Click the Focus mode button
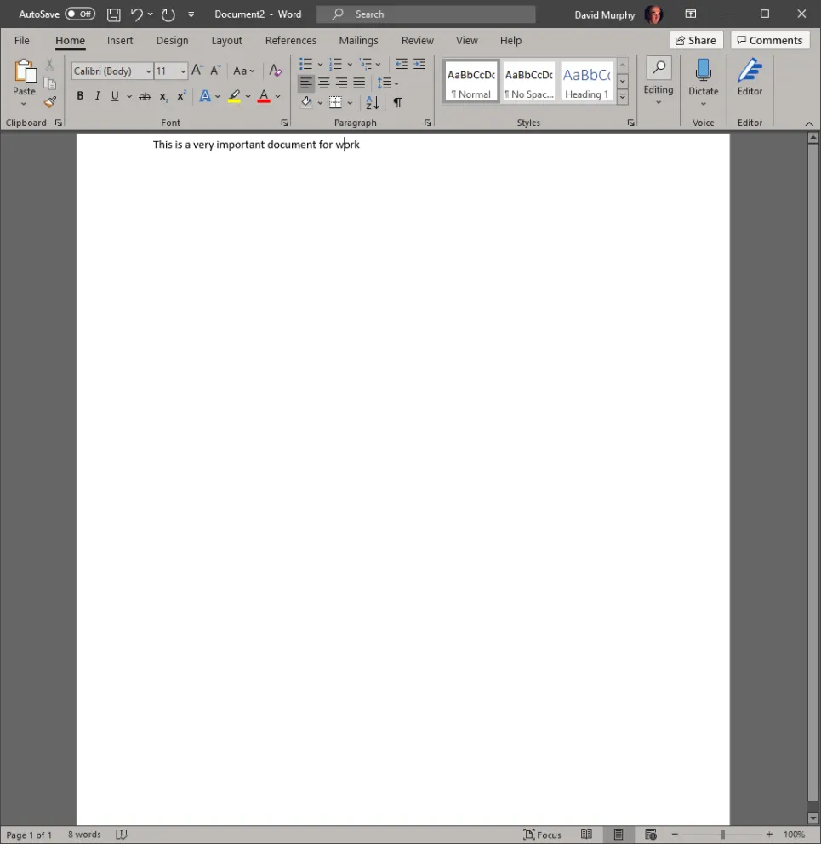This screenshot has height=844, width=821. click(542, 835)
